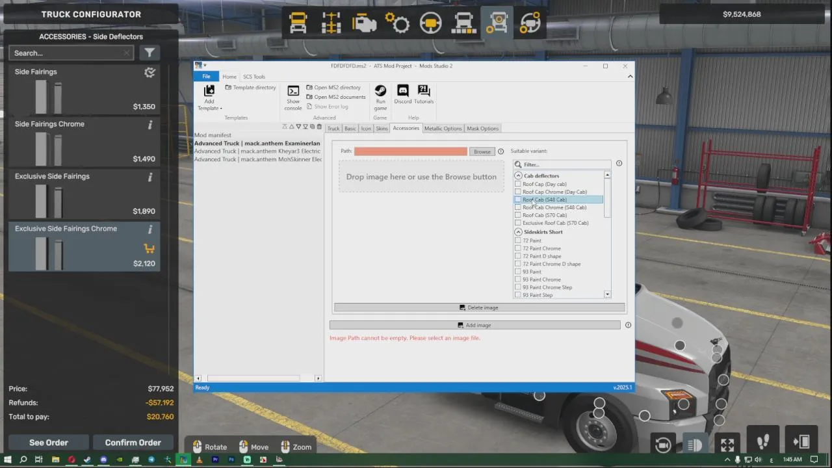Open the truck front accessories category icon
The image size is (832, 468).
click(x=463, y=23)
